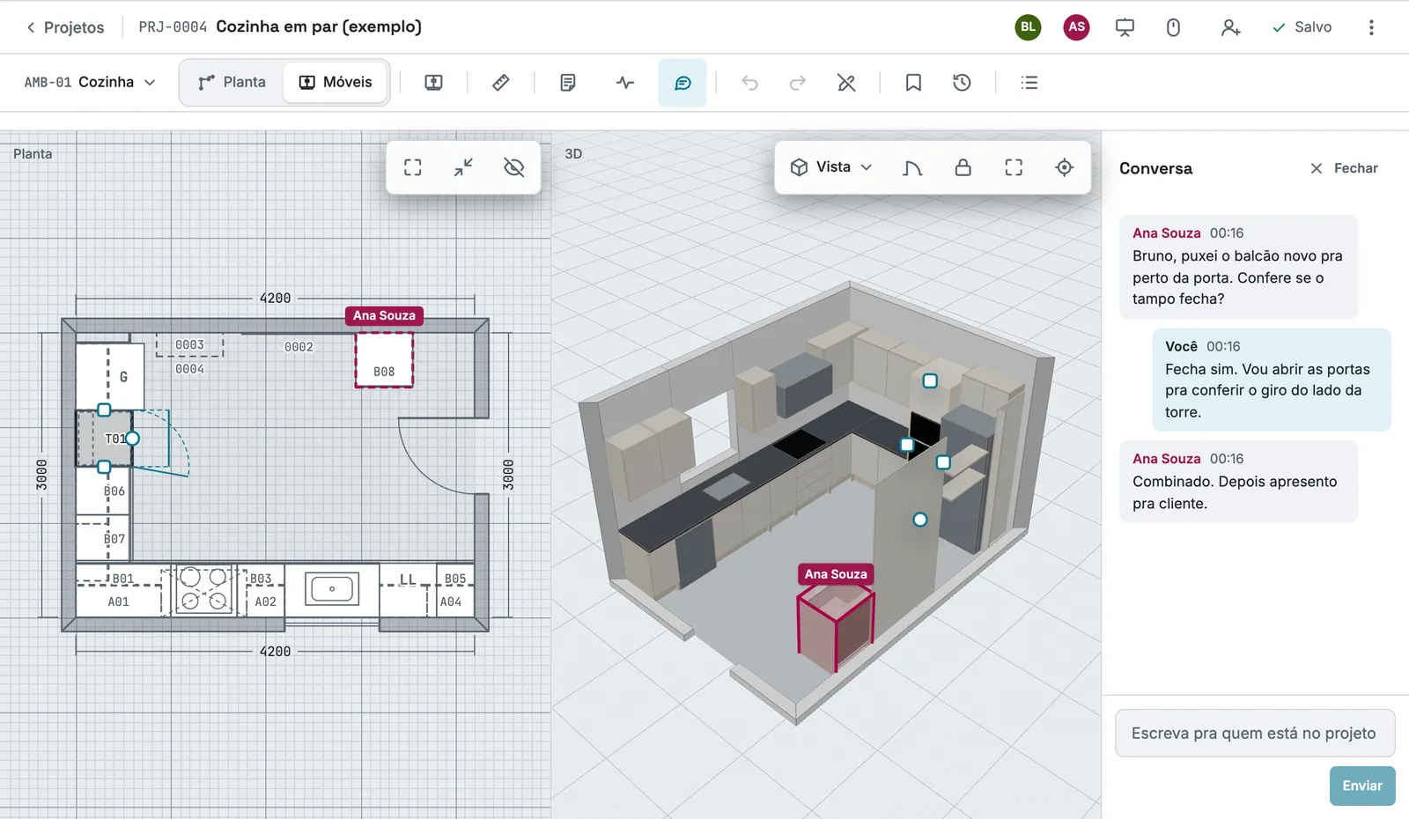
Task: Recenter 3D view with target icon
Action: tap(1065, 167)
